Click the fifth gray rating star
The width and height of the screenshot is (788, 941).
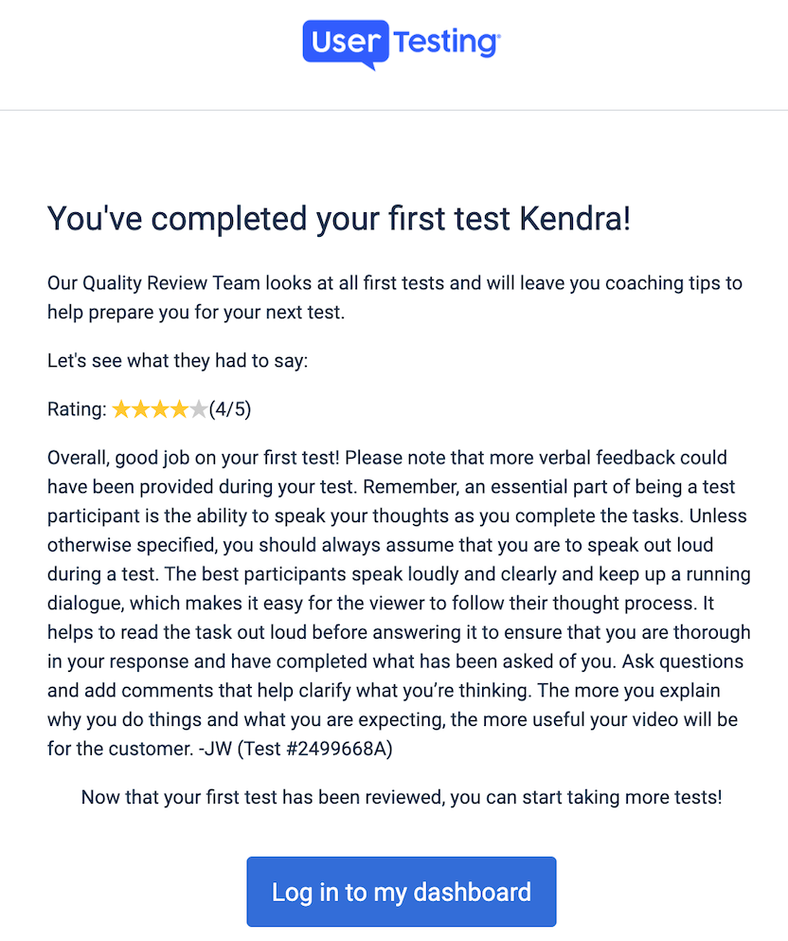(198, 409)
